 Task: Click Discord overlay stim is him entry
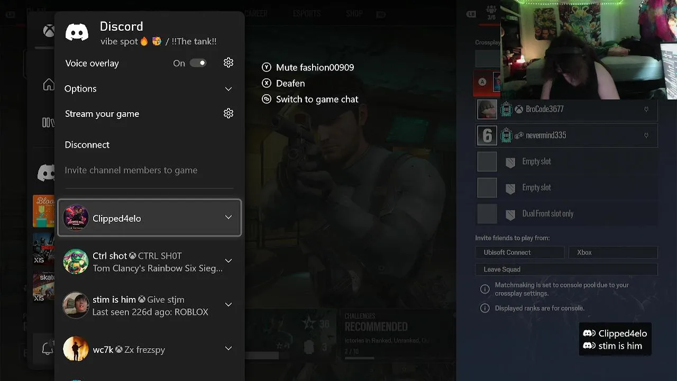pyautogui.click(x=612, y=346)
